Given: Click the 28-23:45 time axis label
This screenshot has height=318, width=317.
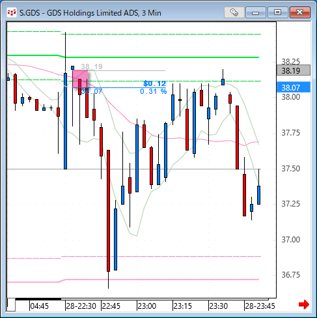Looking at the screenshot, I should tap(260, 306).
